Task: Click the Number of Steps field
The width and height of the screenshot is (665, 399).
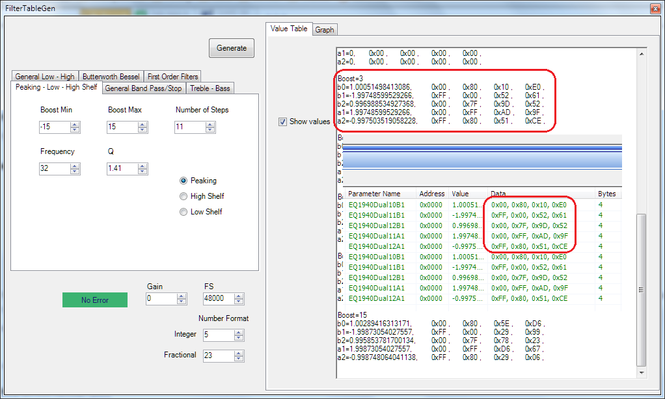Action: click(x=190, y=127)
